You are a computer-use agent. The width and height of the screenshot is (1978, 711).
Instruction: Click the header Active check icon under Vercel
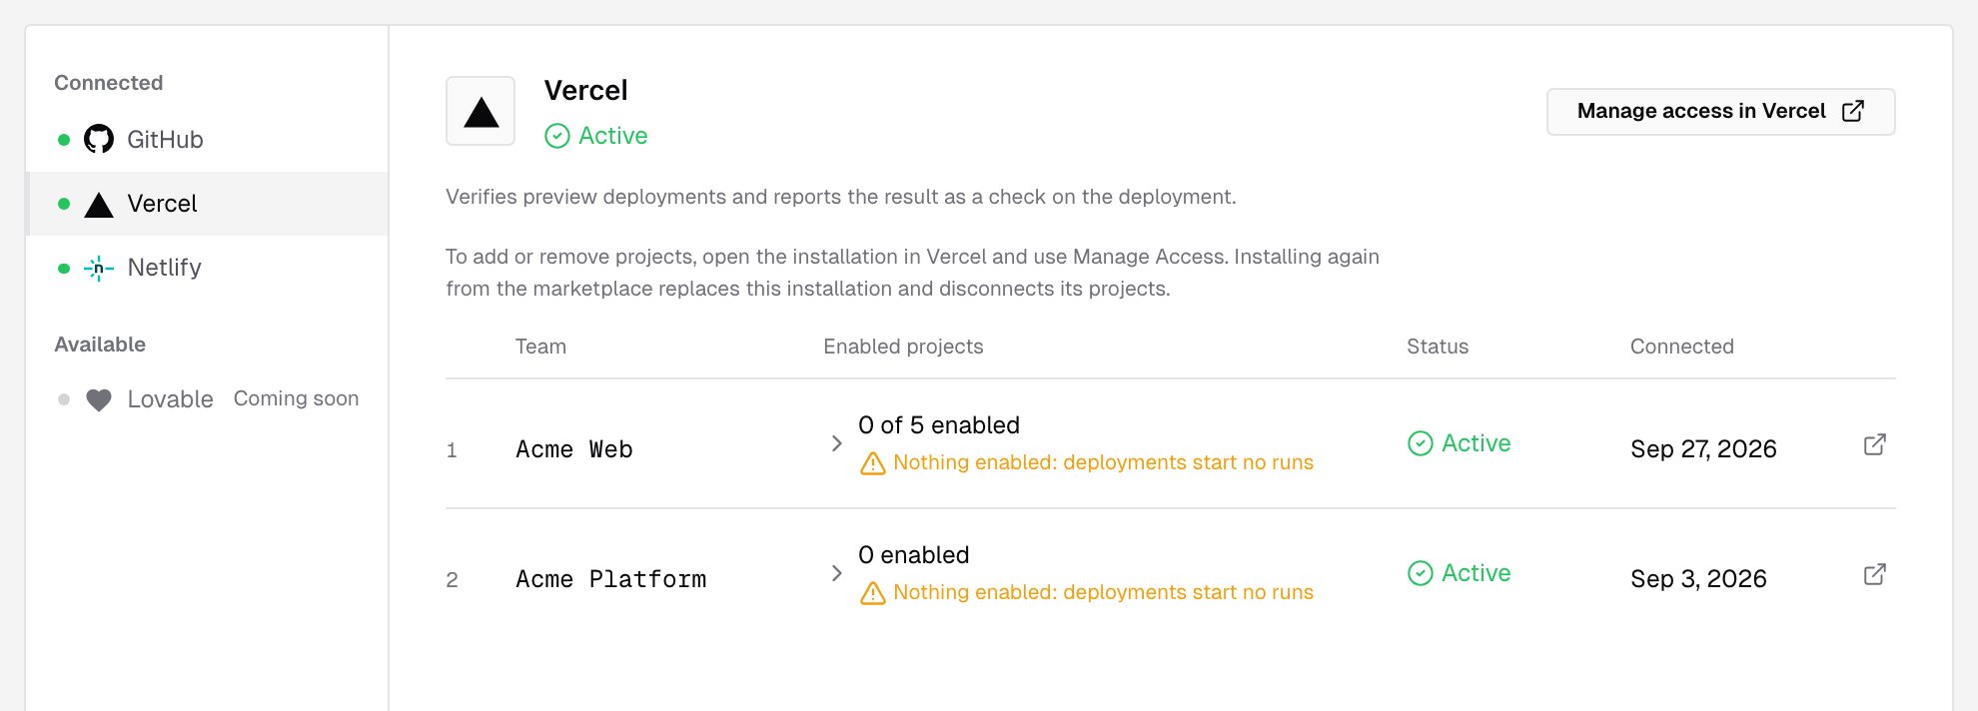[557, 136]
